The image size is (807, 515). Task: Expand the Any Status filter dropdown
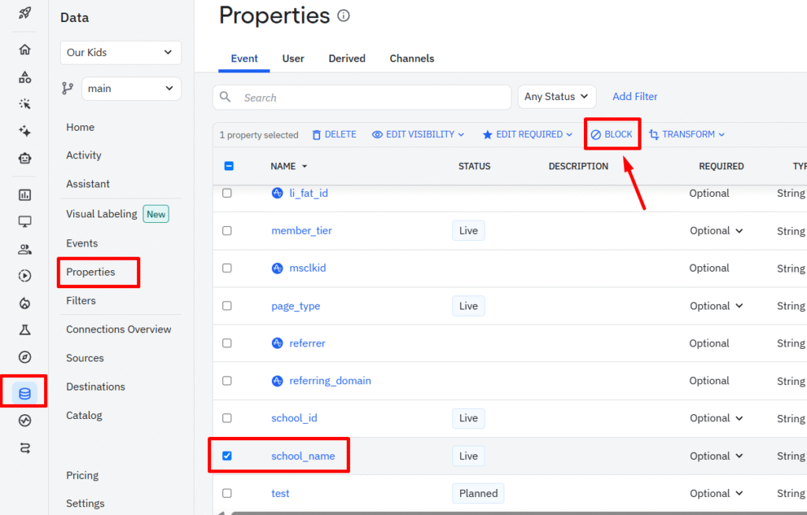point(556,97)
